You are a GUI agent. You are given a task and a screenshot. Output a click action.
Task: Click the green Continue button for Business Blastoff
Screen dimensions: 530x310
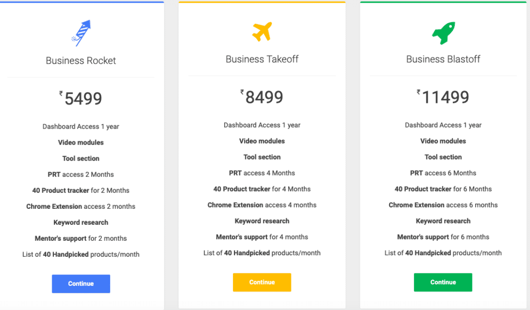(443, 282)
